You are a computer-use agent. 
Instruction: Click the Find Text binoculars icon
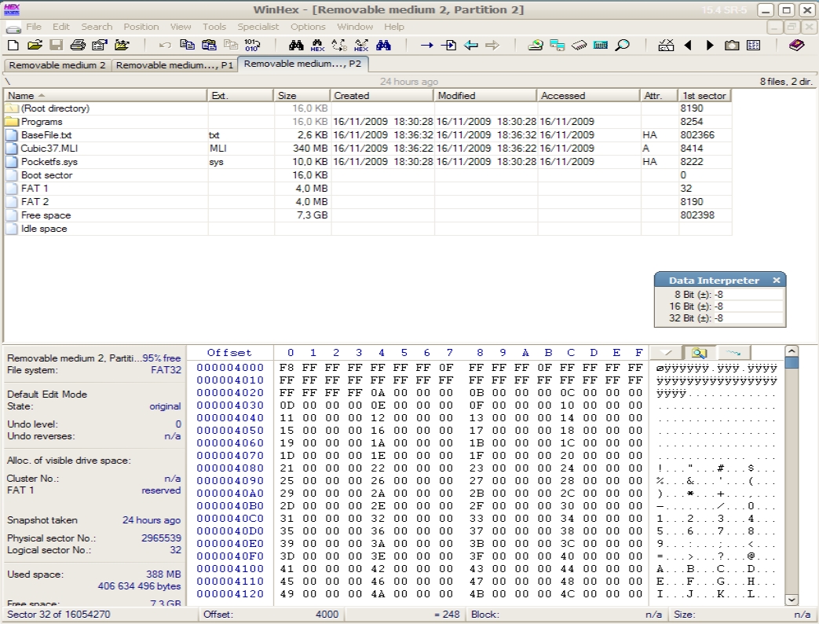(296, 46)
